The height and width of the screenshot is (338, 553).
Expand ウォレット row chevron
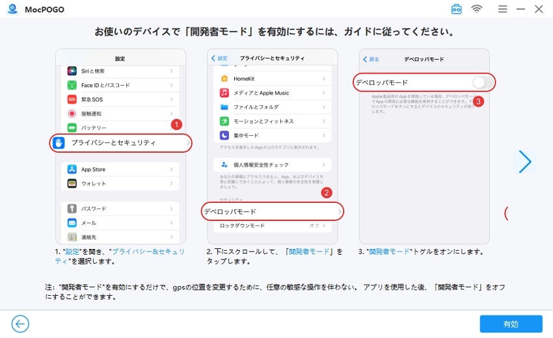pos(171,183)
